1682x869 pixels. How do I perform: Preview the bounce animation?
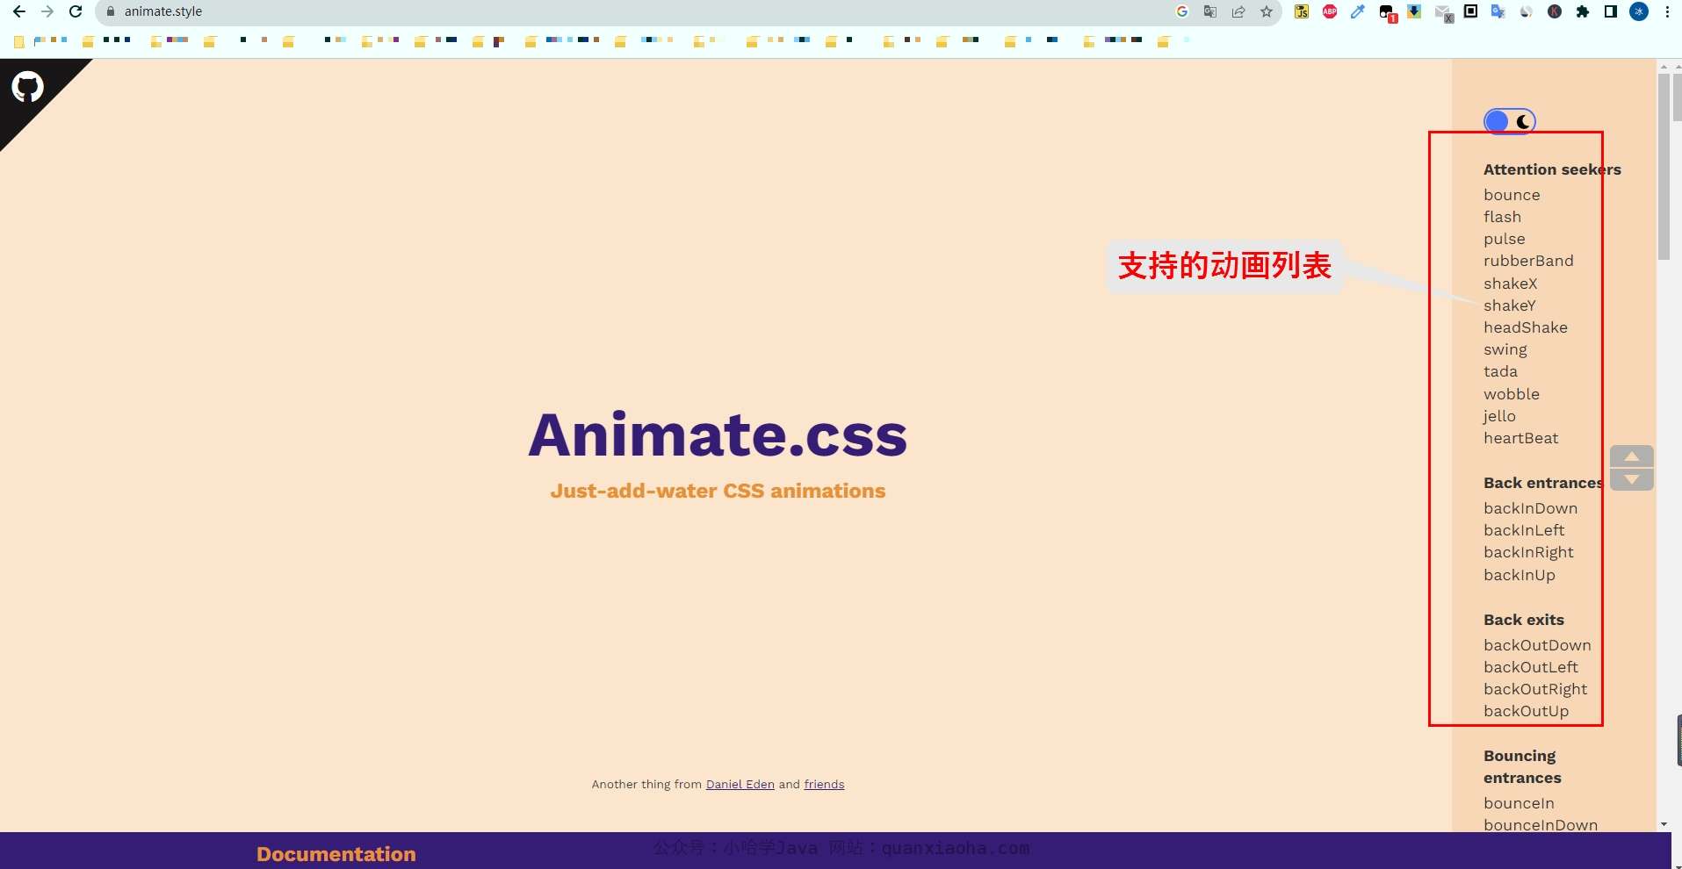[x=1512, y=195]
